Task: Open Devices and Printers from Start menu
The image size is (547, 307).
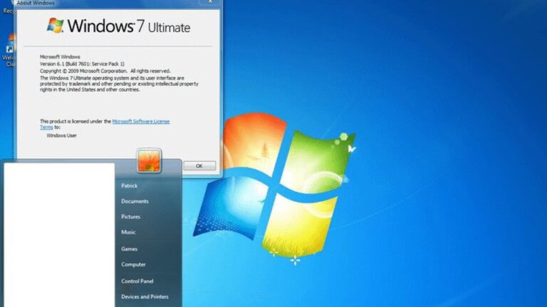Action: (x=145, y=296)
